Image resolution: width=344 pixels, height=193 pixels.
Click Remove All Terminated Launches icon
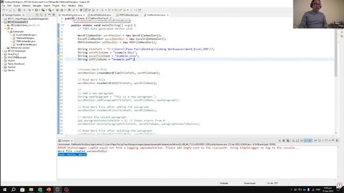(288, 140)
